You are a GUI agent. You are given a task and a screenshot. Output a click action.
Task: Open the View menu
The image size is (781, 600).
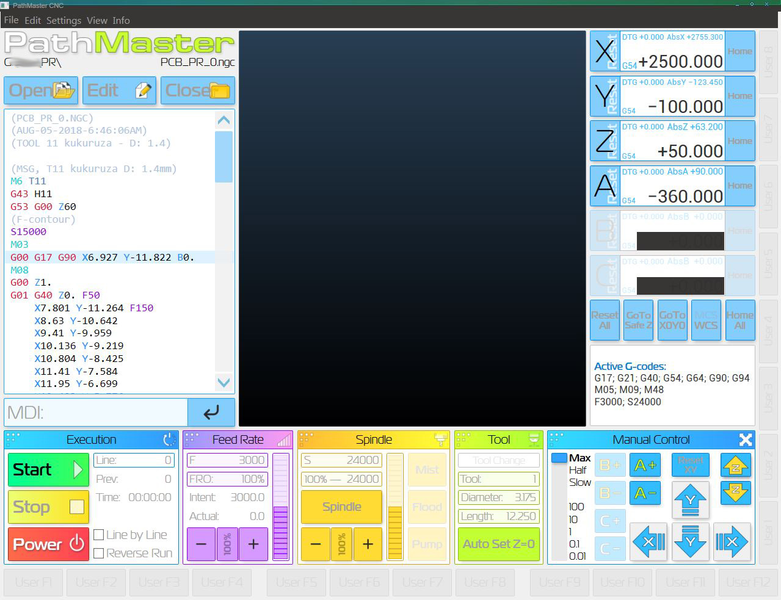click(97, 20)
